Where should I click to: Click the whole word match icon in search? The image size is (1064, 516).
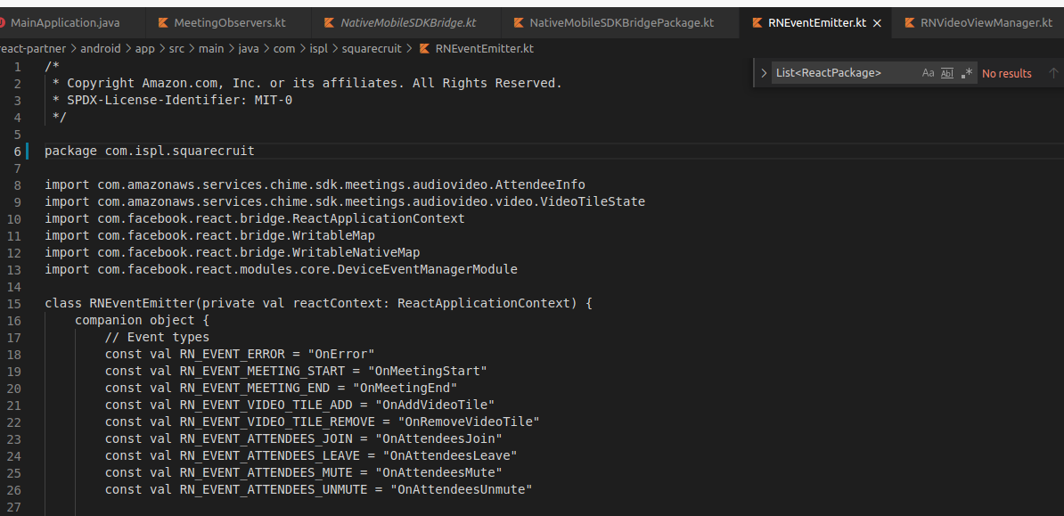tap(947, 72)
